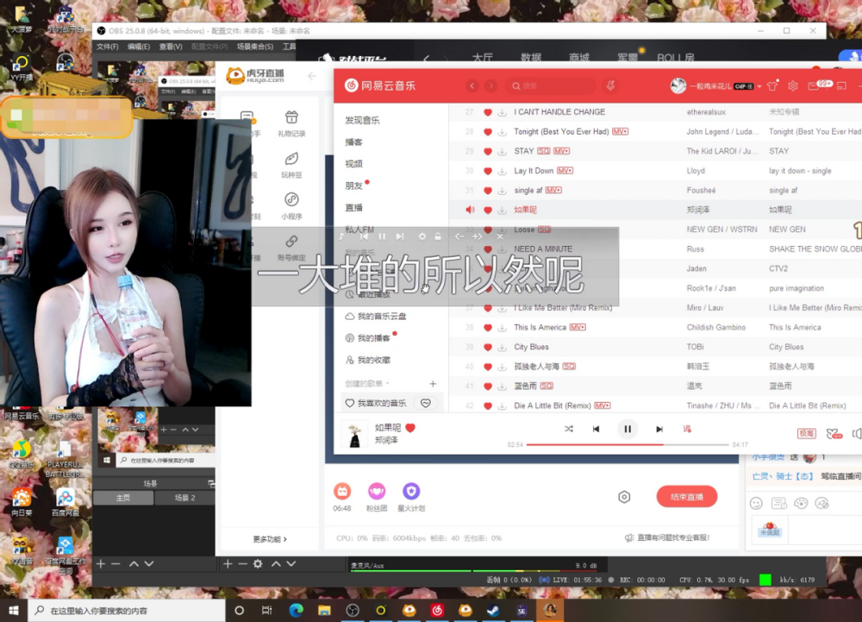
Task: Toggle heartbeat mode beside 我喜欢的音乐
Action: pos(426,403)
